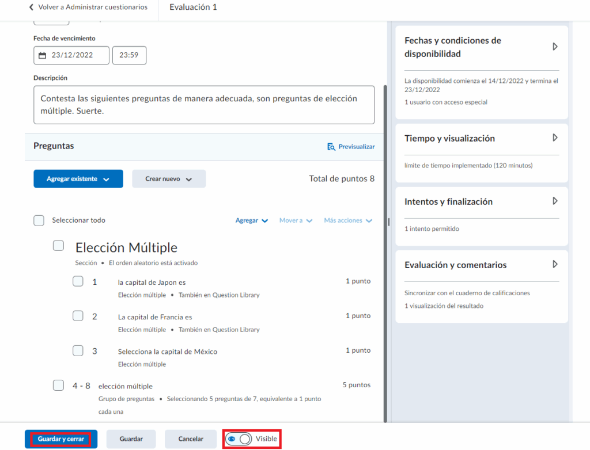Check the Seleccionar todo checkbox
590x450 pixels.
(x=39, y=220)
